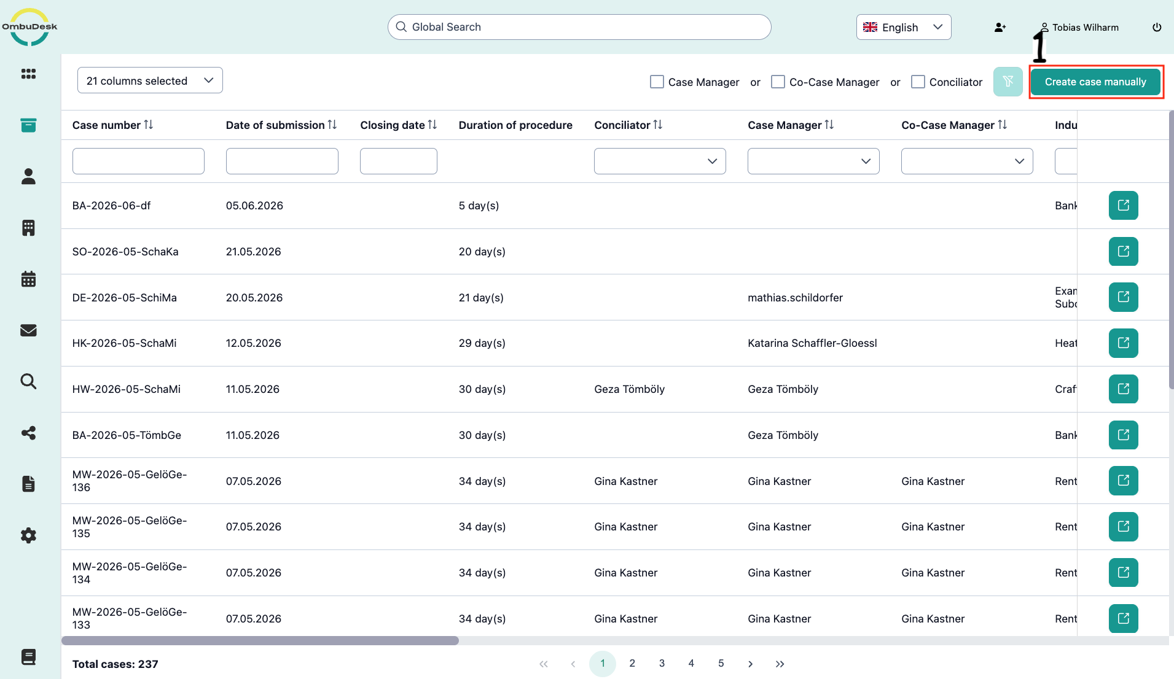
Task: Click the cell mathias.schildorfer
Action: tap(795, 298)
